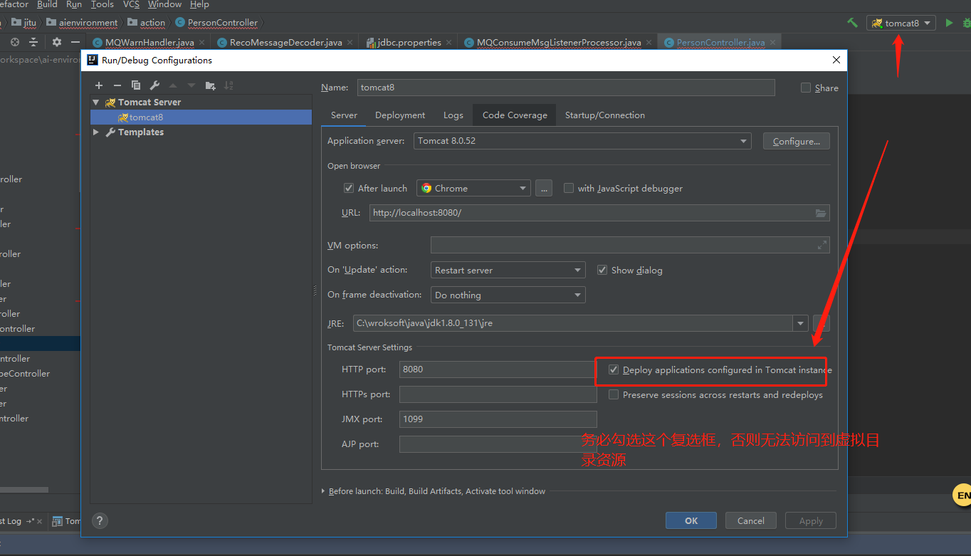971x556 pixels.
Task: Confirm the dialog with OK
Action: pos(691,520)
